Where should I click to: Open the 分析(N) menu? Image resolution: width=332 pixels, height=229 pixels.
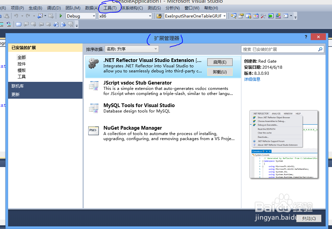tap(172, 8)
